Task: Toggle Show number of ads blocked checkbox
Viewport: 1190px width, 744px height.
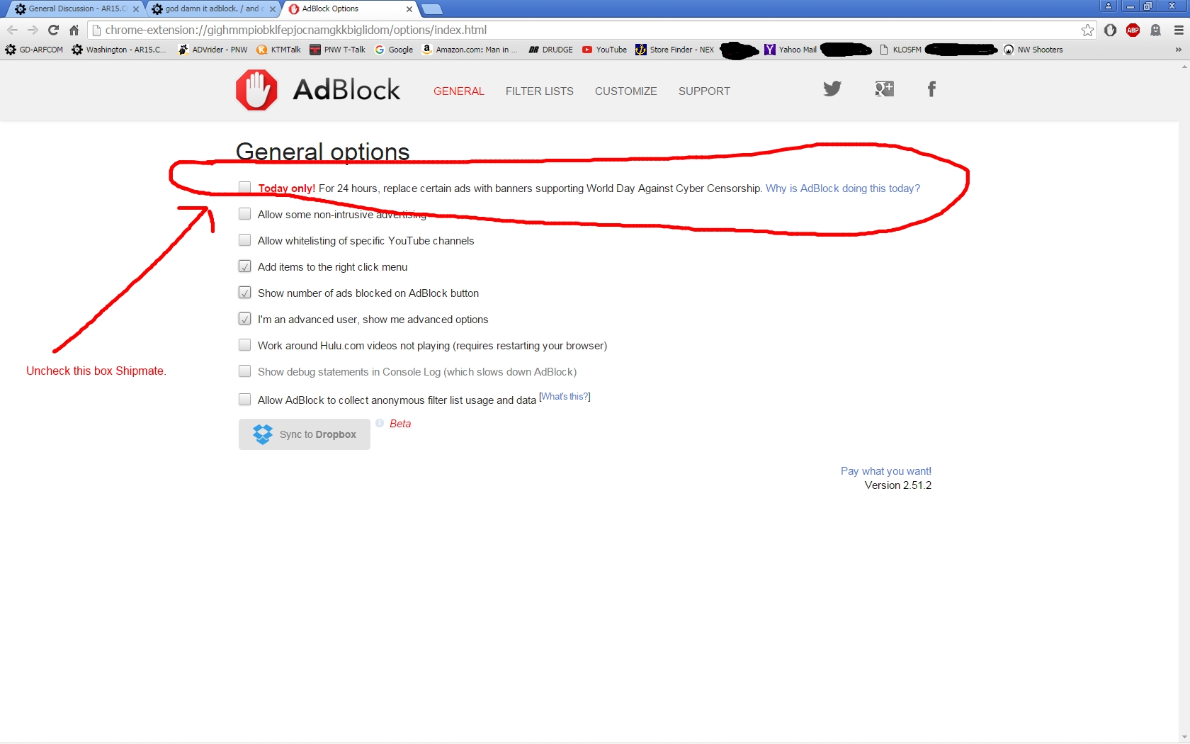Action: click(x=244, y=293)
